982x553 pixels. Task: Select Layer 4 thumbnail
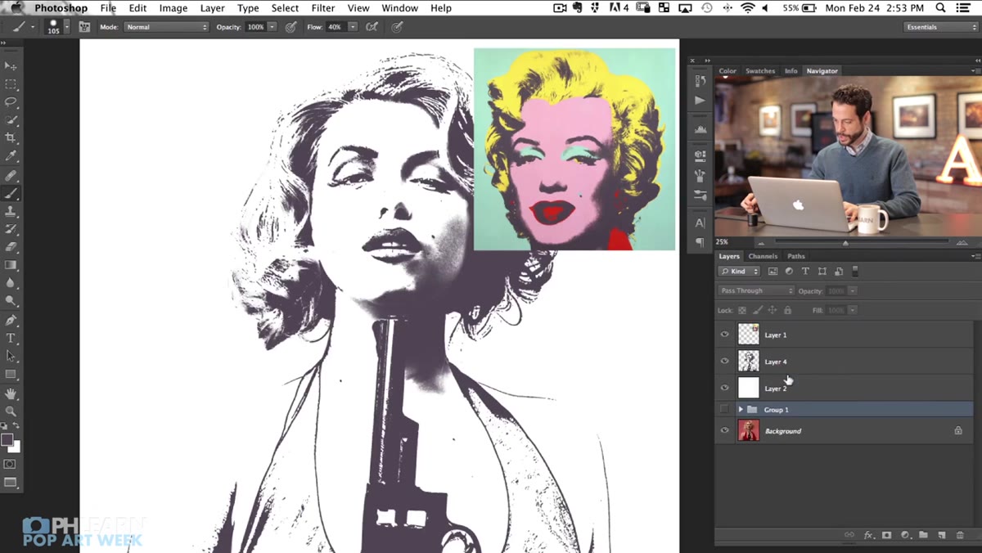[x=749, y=361]
